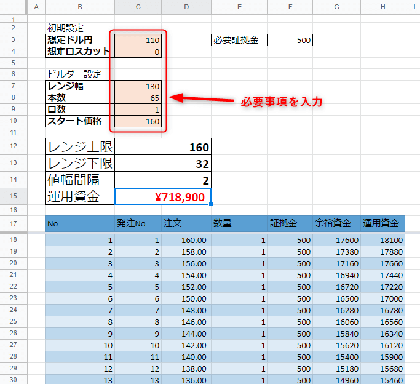Select the 必要証拠金 value cell 500
The image size is (420, 384).
coord(290,40)
